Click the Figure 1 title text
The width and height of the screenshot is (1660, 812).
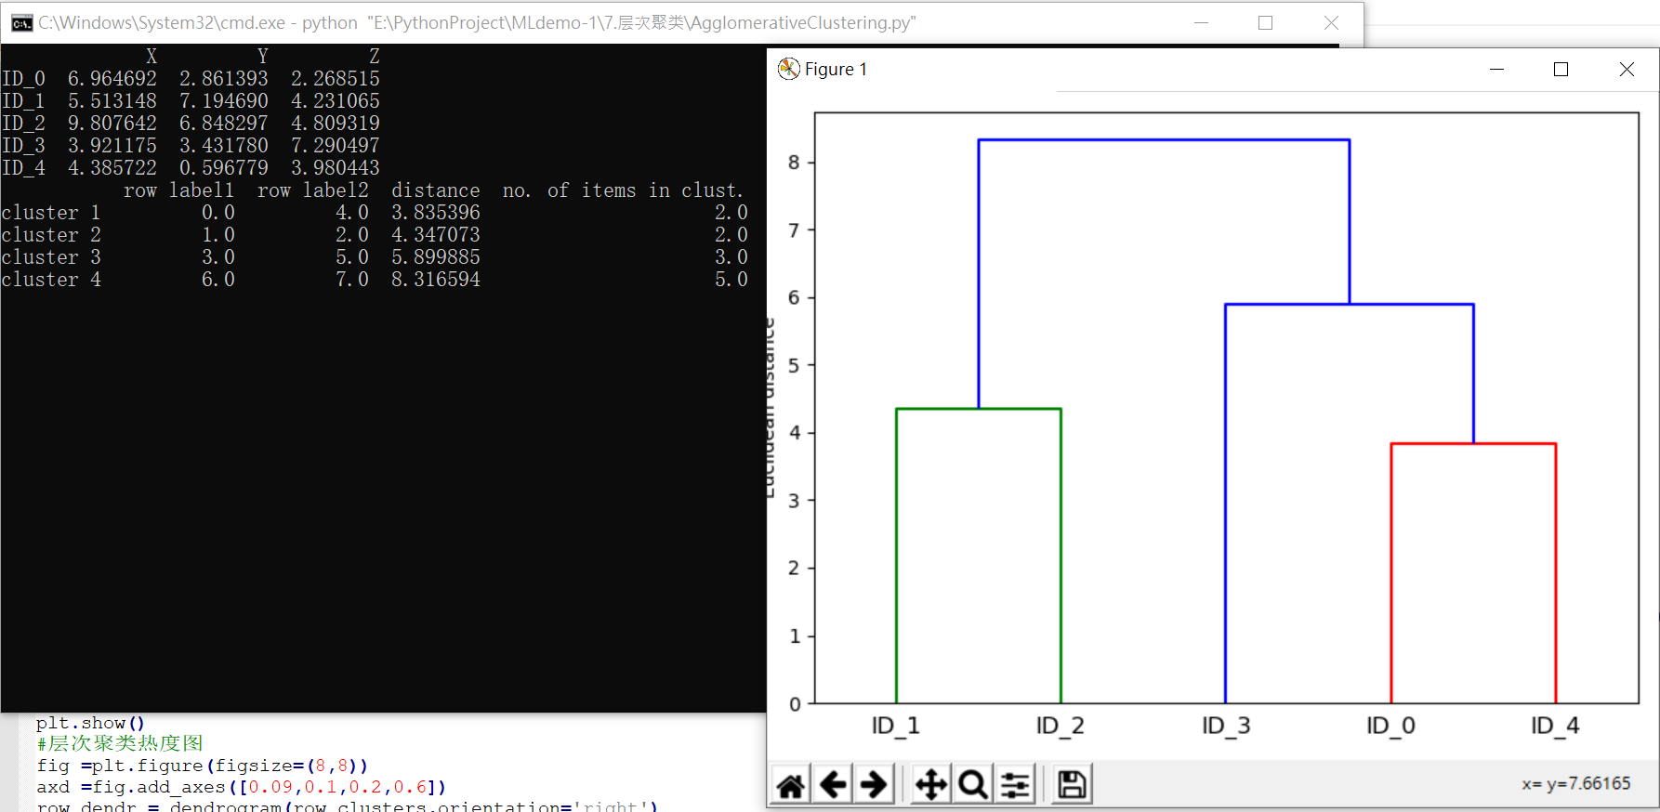click(836, 70)
